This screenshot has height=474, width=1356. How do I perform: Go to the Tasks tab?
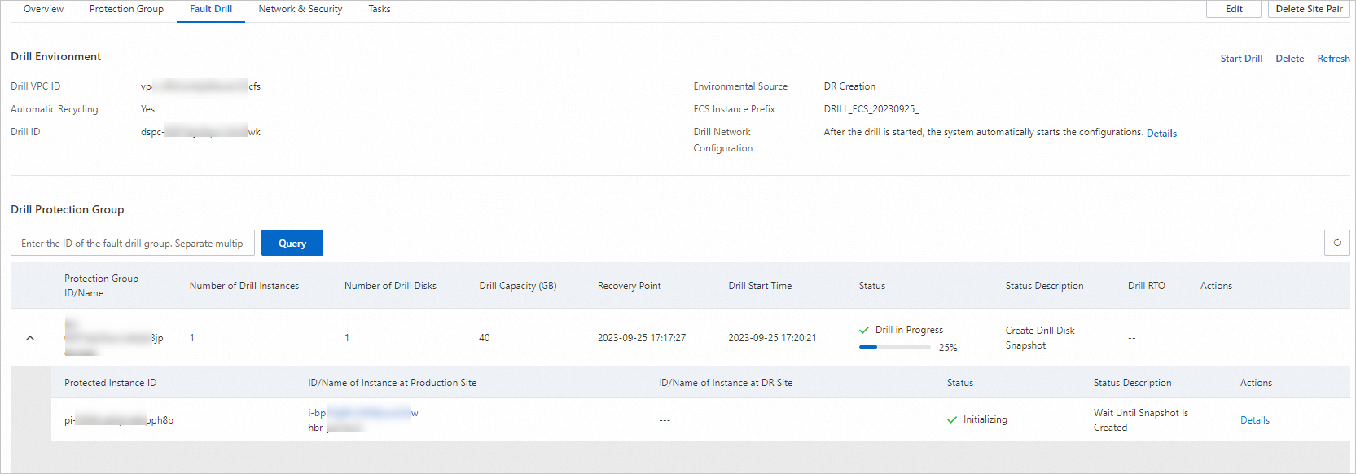(379, 9)
